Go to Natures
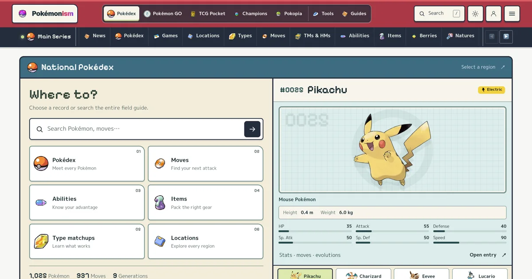The height and width of the screenshot is (279, 532). (x=460, y=36)
